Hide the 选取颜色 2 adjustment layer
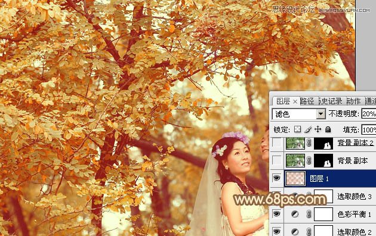This screenshot has width=376, height=236. coord(277,231)
